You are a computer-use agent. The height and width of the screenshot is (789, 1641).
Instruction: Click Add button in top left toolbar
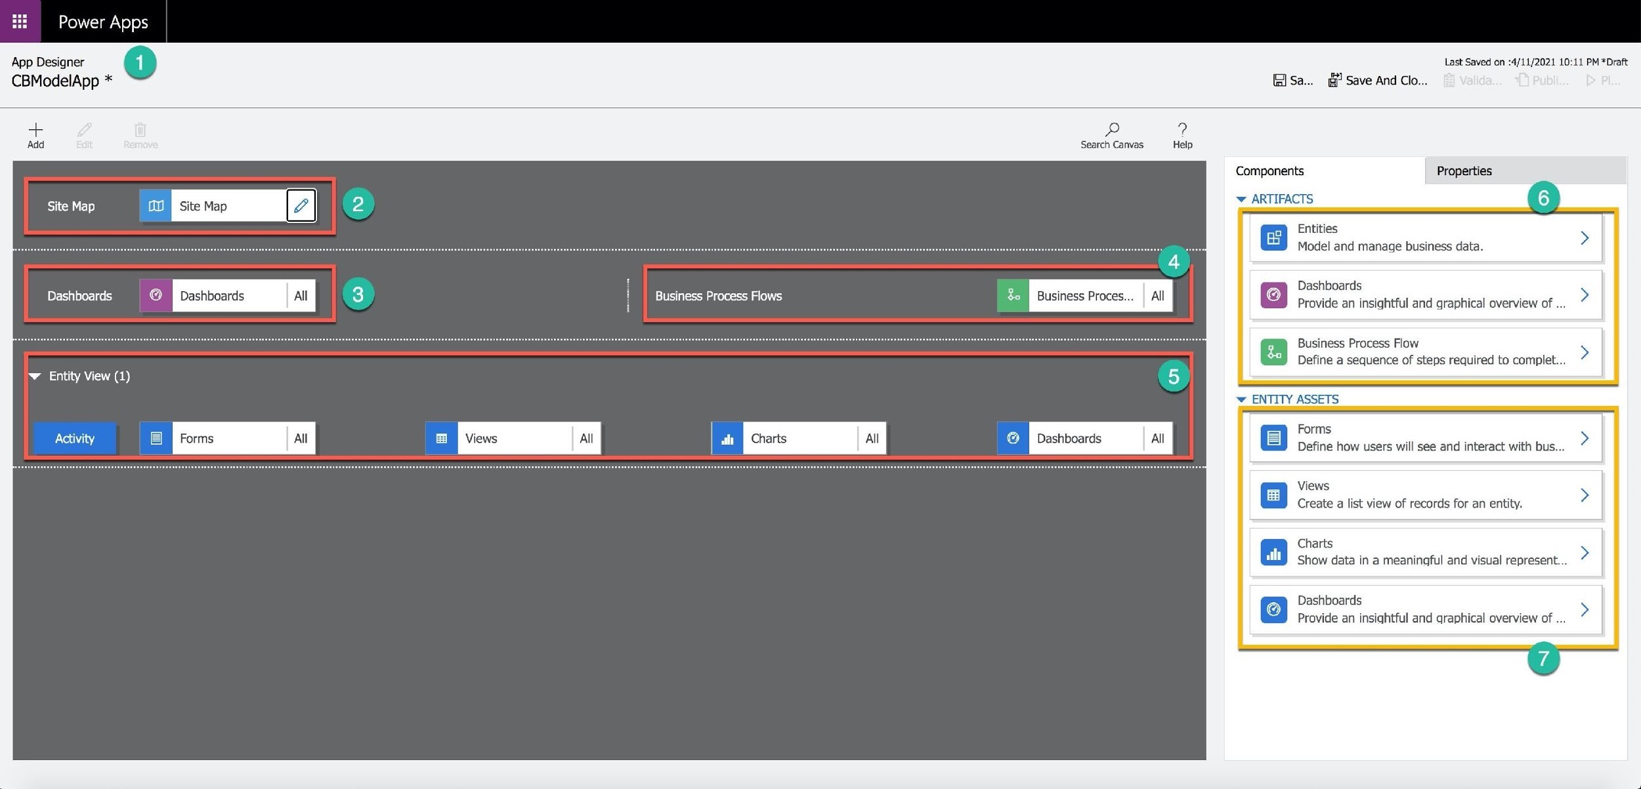(35, 132)
